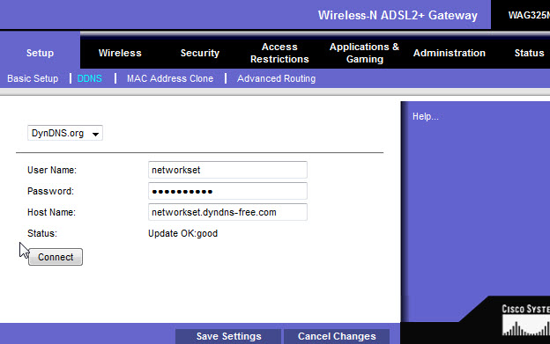
Task: Open Access Restrictions tab
Action: (279, 53)
